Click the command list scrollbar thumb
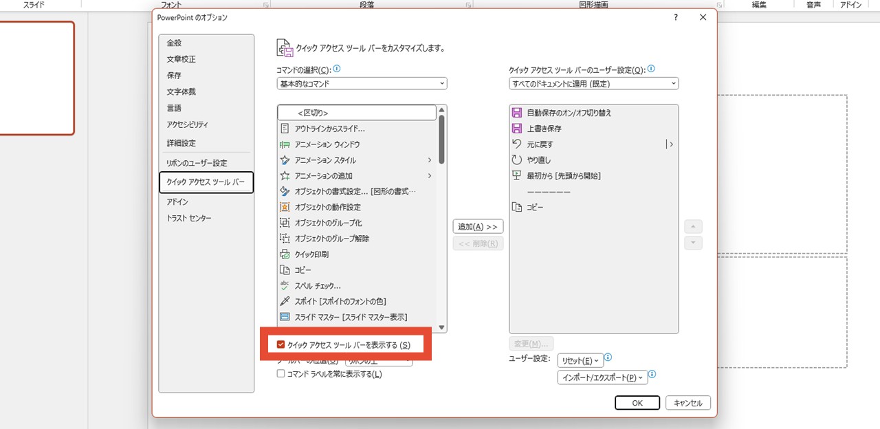 click(x=442, y=139)
